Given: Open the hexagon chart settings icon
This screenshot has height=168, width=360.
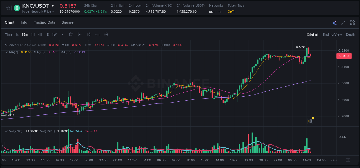Looking at the screenshot, I should [106, 34].
